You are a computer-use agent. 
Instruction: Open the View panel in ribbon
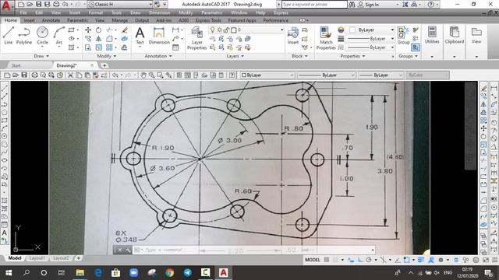click(476, 35)
